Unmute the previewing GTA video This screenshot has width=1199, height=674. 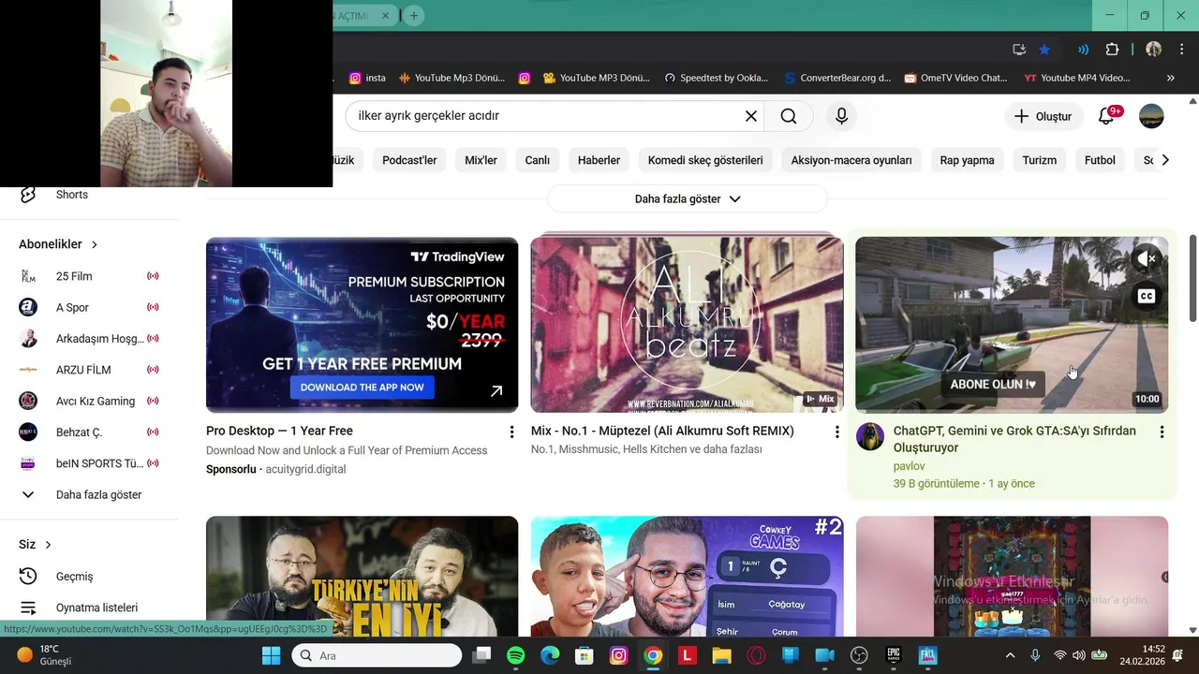coord(1147,258)
